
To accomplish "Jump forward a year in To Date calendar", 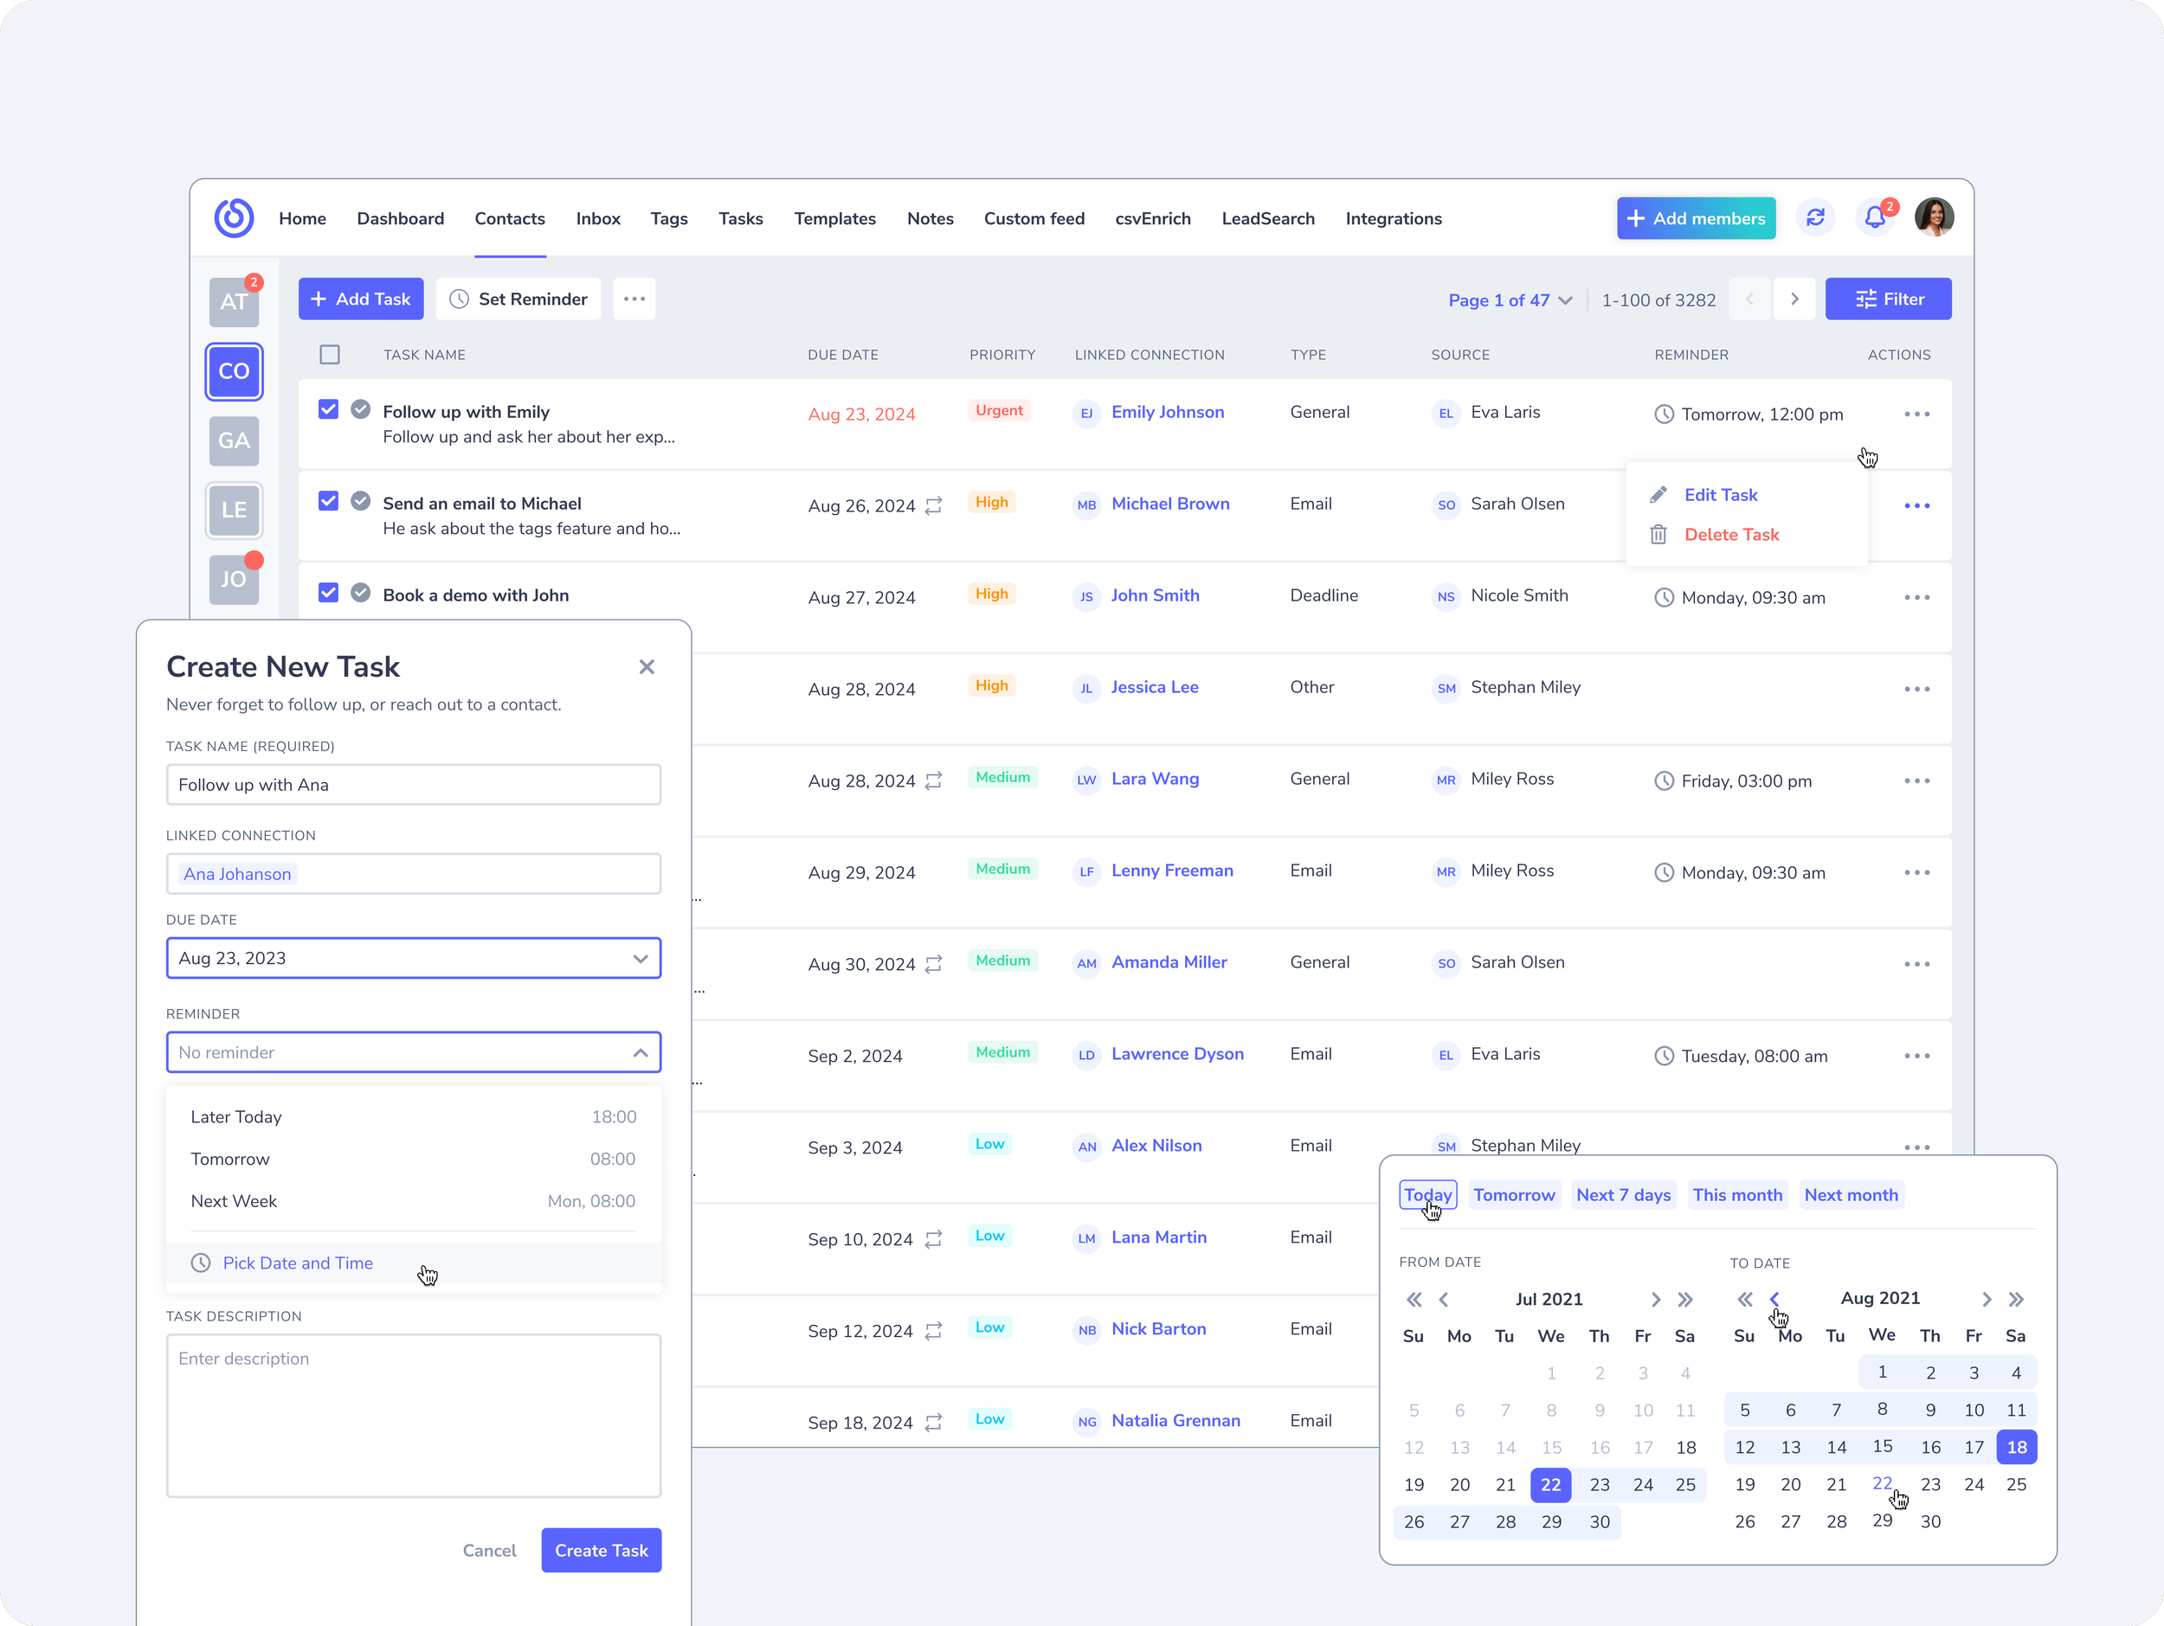I will coord(2016,1300).
